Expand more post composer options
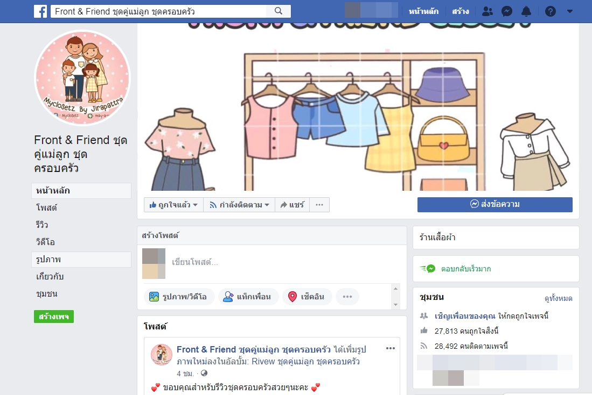The image size is (592, 395). point(347,297)
